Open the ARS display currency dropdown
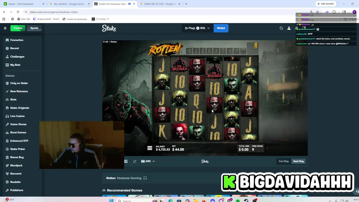The image size is (359, 202). click(x=148, y=161)
